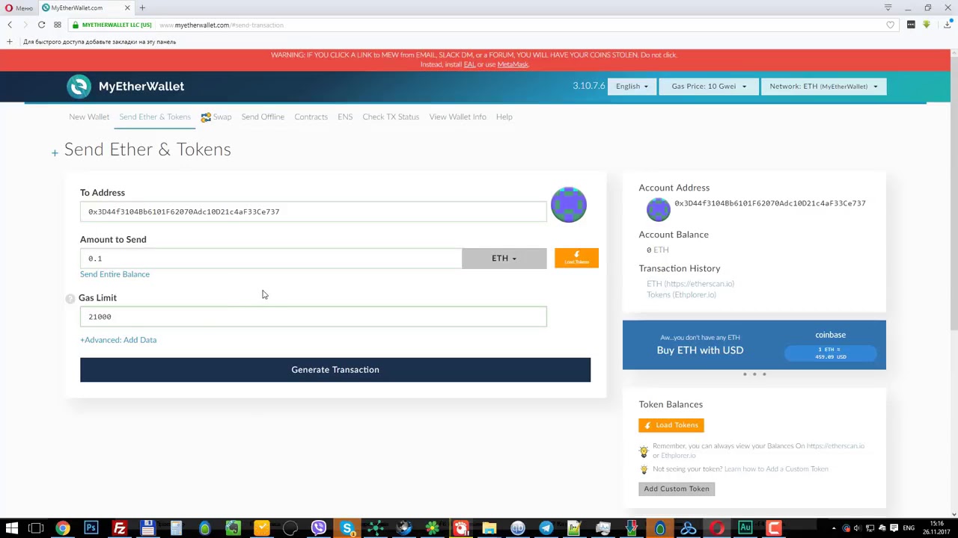This screenshot has width=958, height=538.
Task: Click Buy ETH with USD banner
Action: (700, 350)
